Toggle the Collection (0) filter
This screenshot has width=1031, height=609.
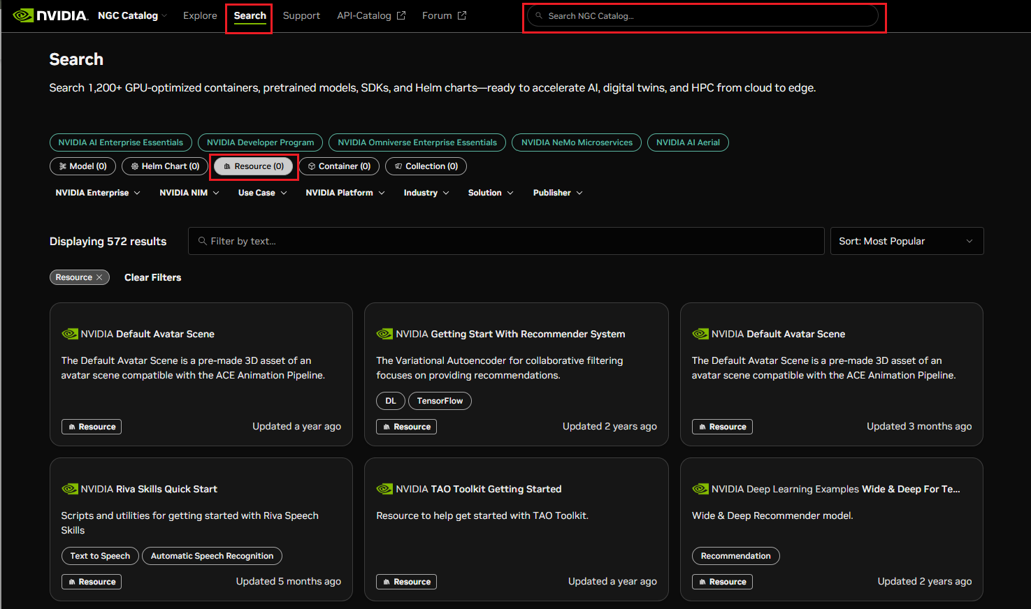[426, 166]
